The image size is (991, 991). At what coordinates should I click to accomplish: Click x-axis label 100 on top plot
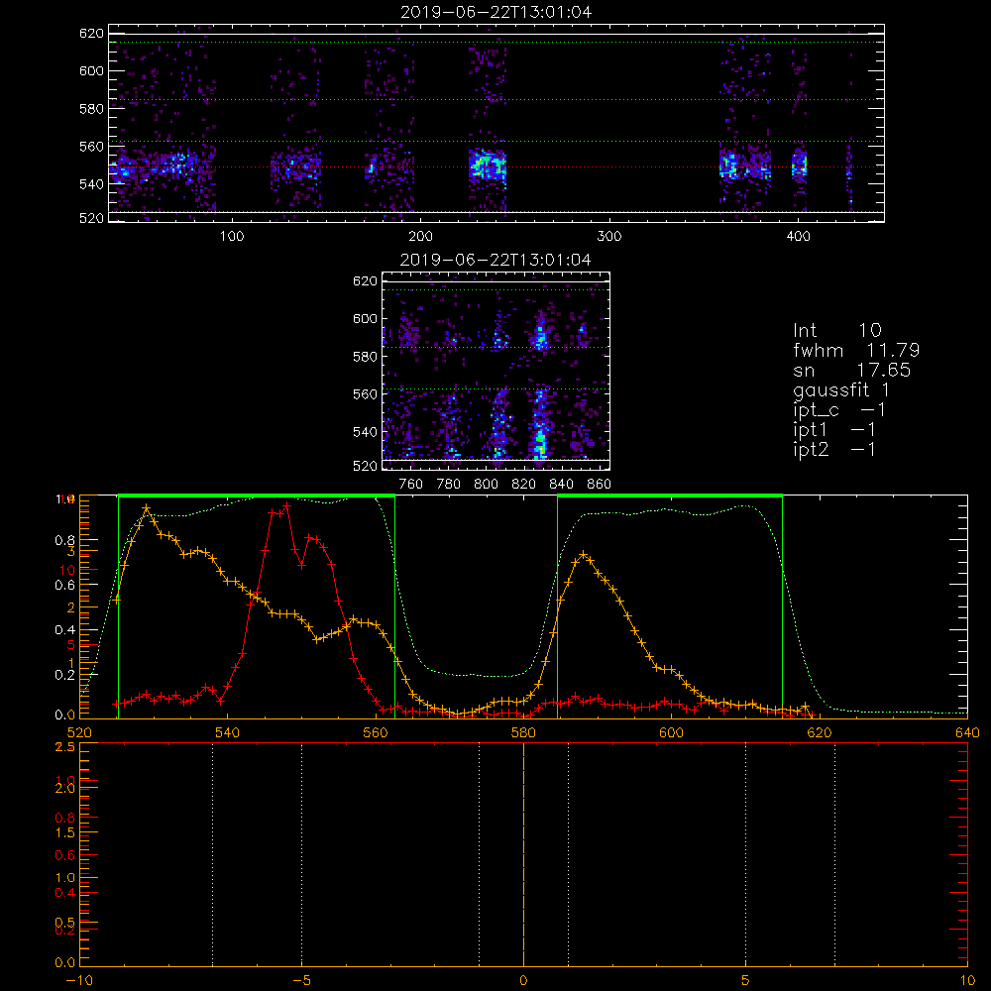(232, 236)
